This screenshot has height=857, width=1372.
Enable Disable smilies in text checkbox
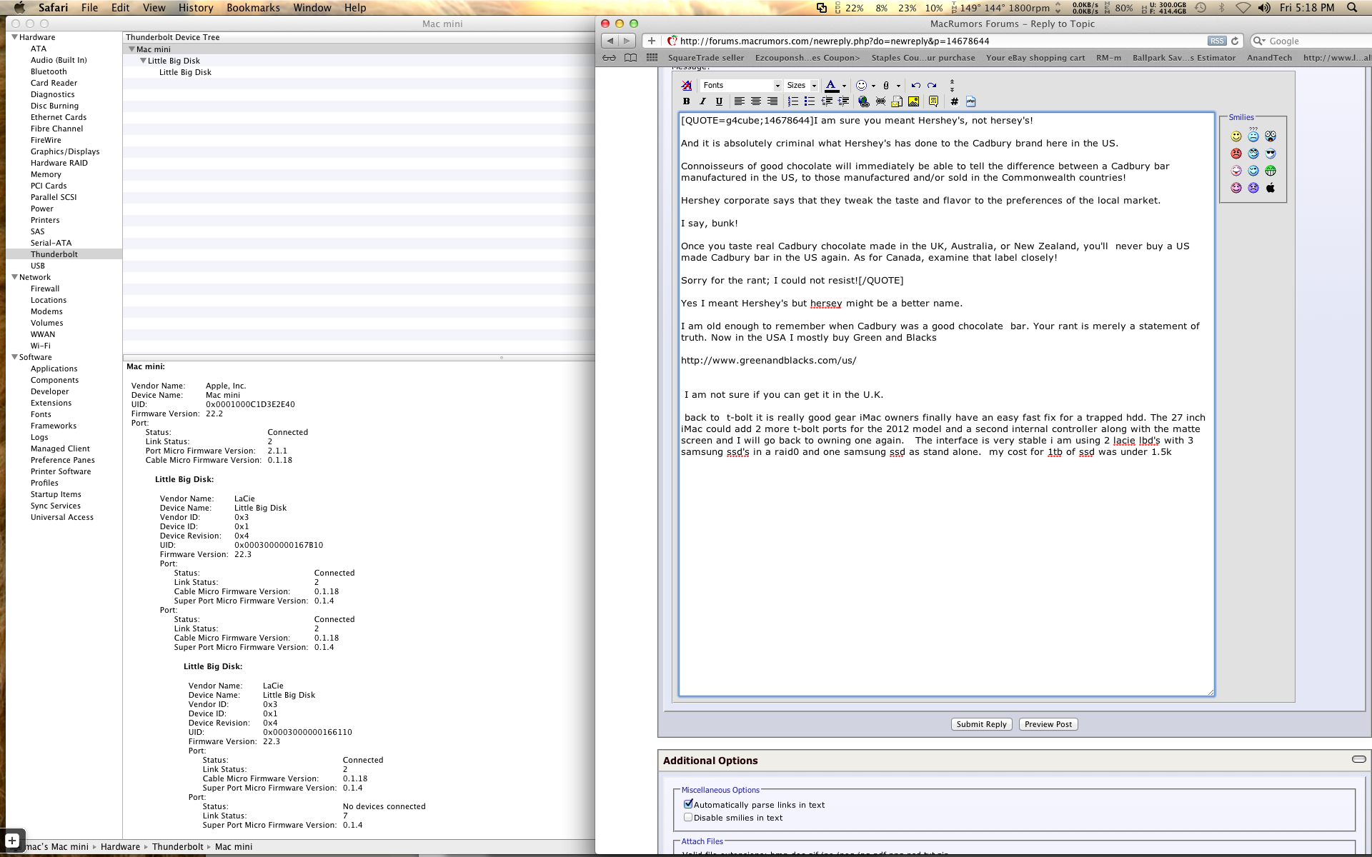click(688, 817)
